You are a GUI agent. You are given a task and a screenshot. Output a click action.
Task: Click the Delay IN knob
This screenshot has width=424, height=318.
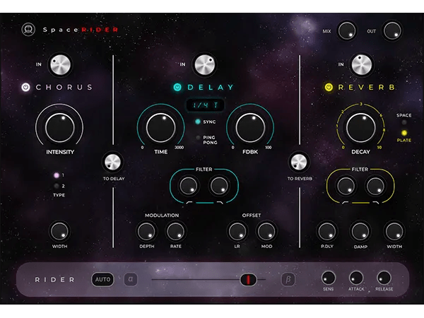(x=205, y=65)
